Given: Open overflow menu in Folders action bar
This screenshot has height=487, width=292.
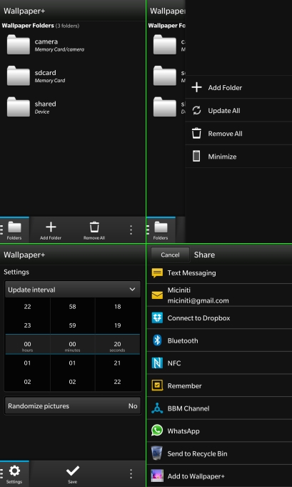Looking at the screenshot, I should (x=131, y=230).
